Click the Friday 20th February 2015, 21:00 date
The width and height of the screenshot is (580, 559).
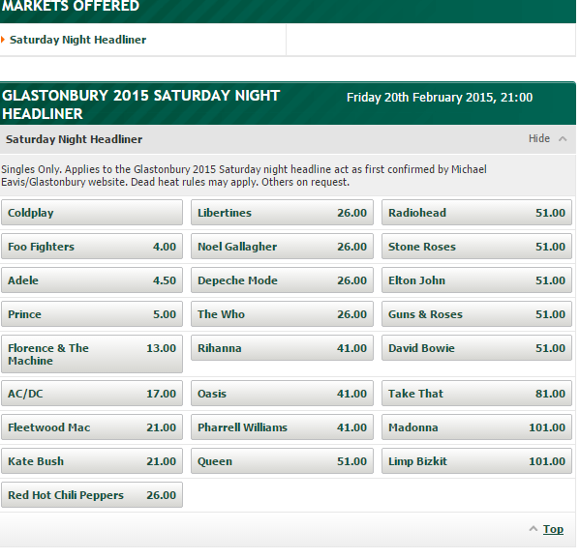(x=440, y=97)
